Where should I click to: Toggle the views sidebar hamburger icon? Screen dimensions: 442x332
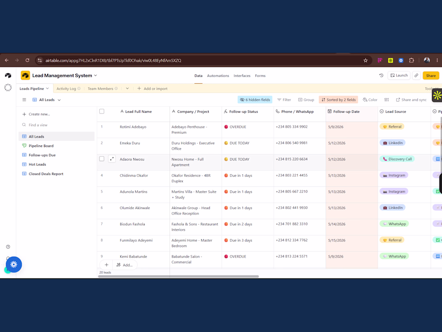24,100
